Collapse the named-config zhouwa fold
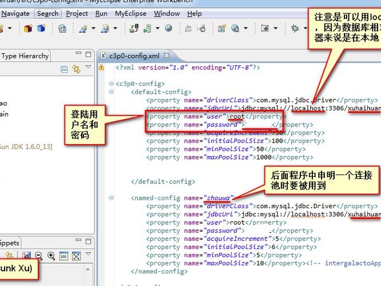 (112, 198)
